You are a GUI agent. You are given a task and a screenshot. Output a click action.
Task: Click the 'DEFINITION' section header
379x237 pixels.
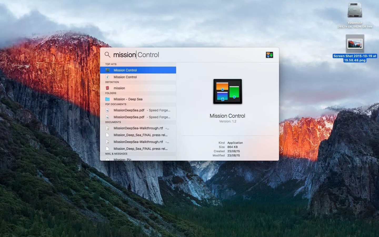click(x=112, y=82)
